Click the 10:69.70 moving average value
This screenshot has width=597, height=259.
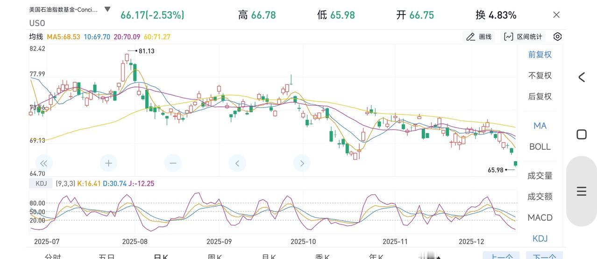(x=97, y=36)
